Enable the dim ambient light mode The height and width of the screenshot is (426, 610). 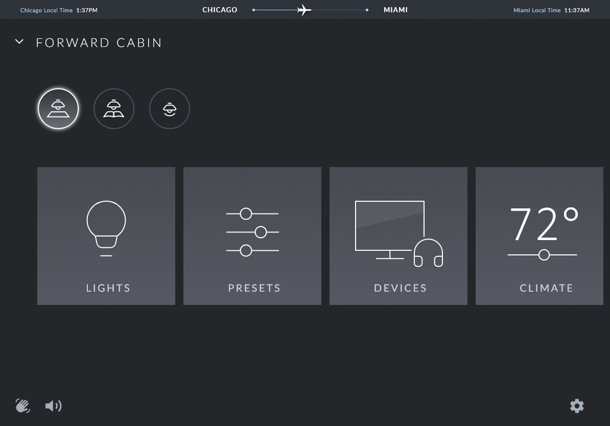pyautogui.click(x=170, y=109)
